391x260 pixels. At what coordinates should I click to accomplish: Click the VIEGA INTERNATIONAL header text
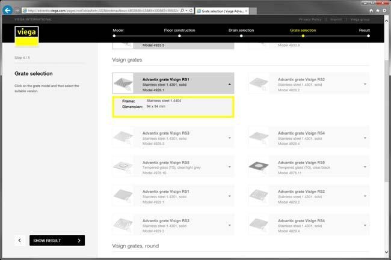[x=33, y=19]
